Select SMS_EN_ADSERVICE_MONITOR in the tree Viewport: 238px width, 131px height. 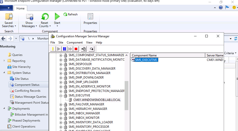(x=89, y=87)
